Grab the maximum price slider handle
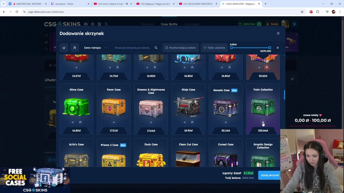The height and width of the screenshot is (193, 344). coord(270,48)
